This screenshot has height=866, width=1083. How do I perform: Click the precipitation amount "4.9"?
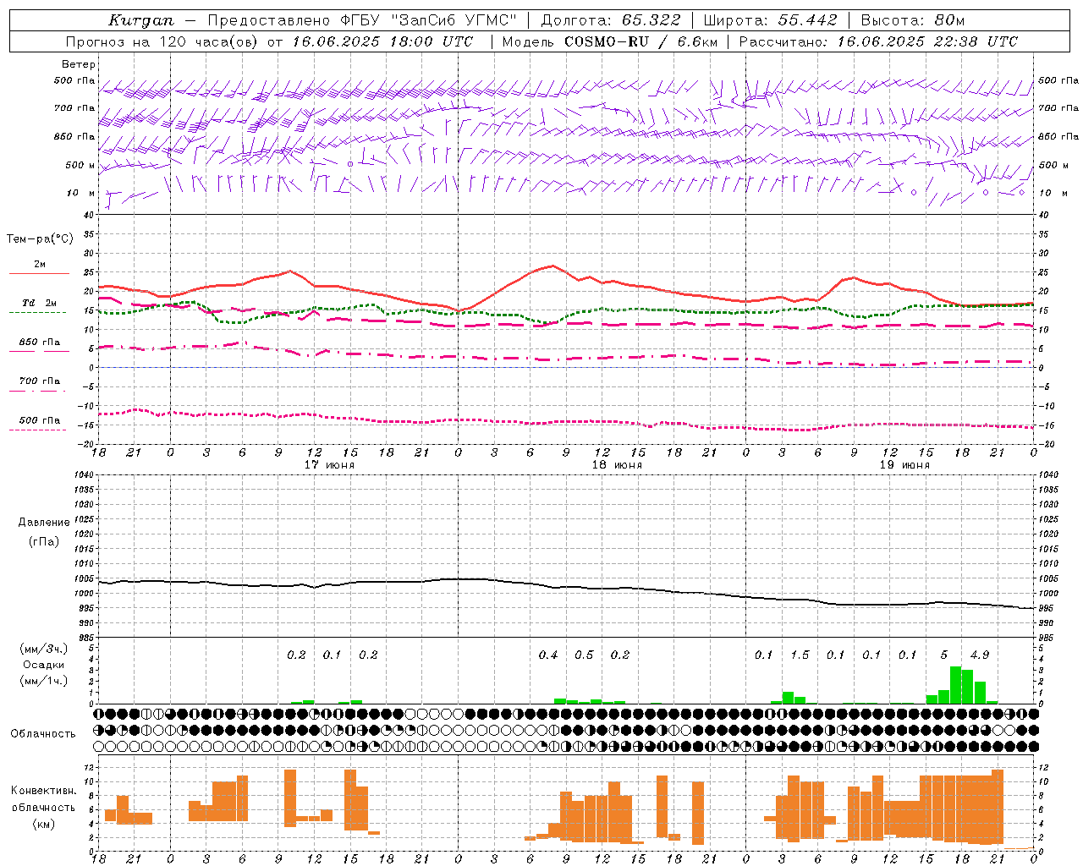(x=980, y=655)
